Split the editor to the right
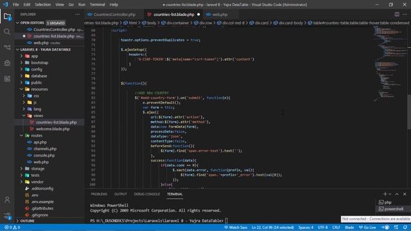The height and width of the screenshot is (231, 411). click(x=397, y=14)
